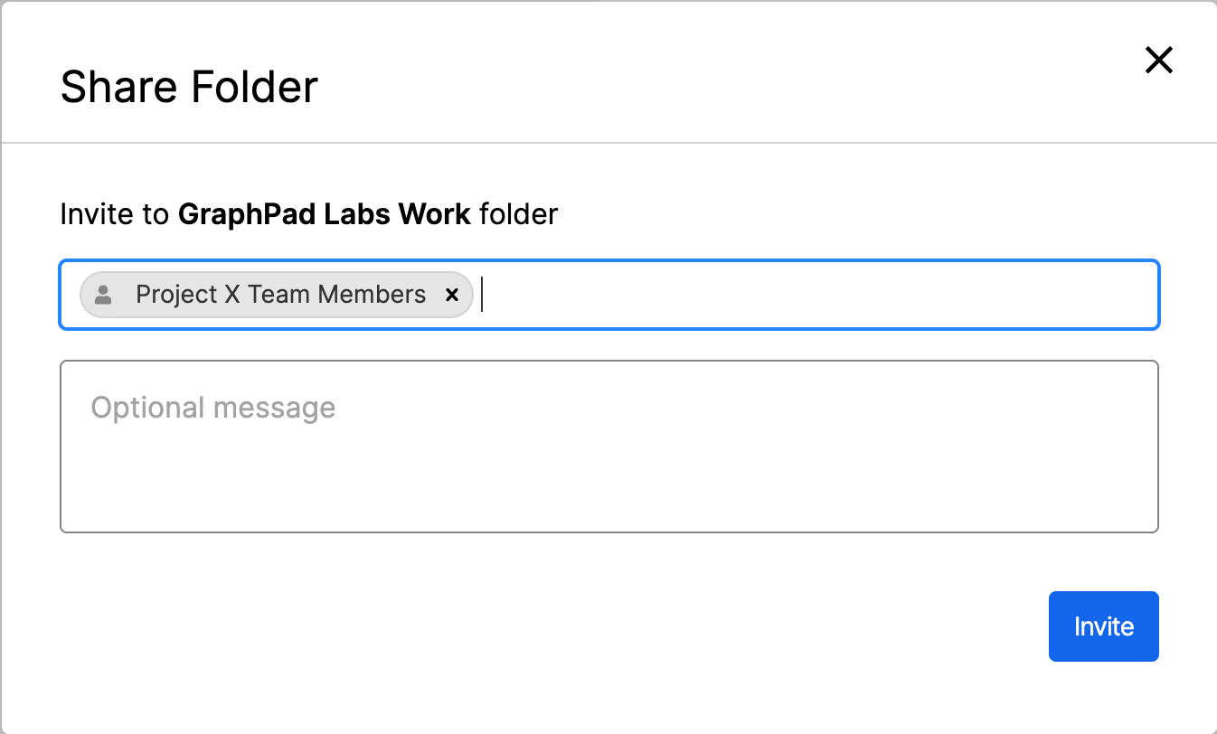Click the X icon to remove Project X Team Members
This screenshot has width=1217, height=734.
[452, 294]
